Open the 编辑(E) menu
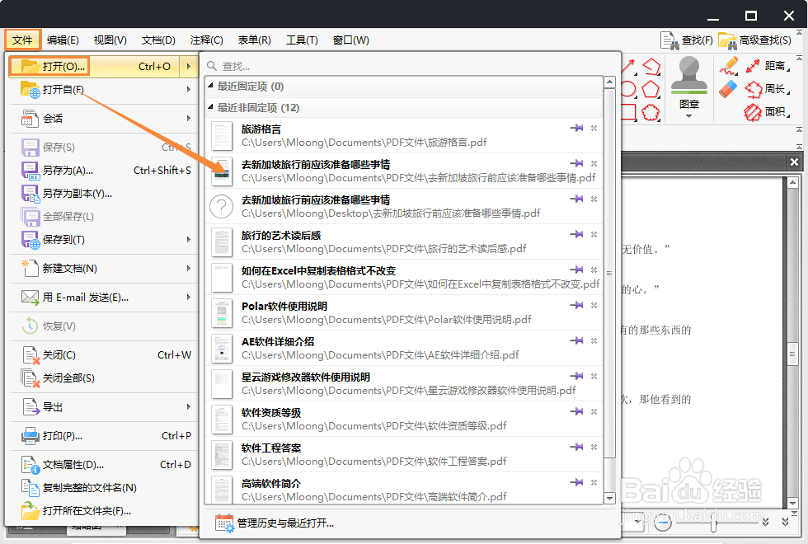This screenshot has width=808, height=544. tap(63, 40)
